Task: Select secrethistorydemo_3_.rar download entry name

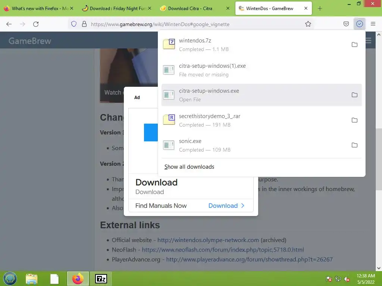Action: tap(210, 116)
